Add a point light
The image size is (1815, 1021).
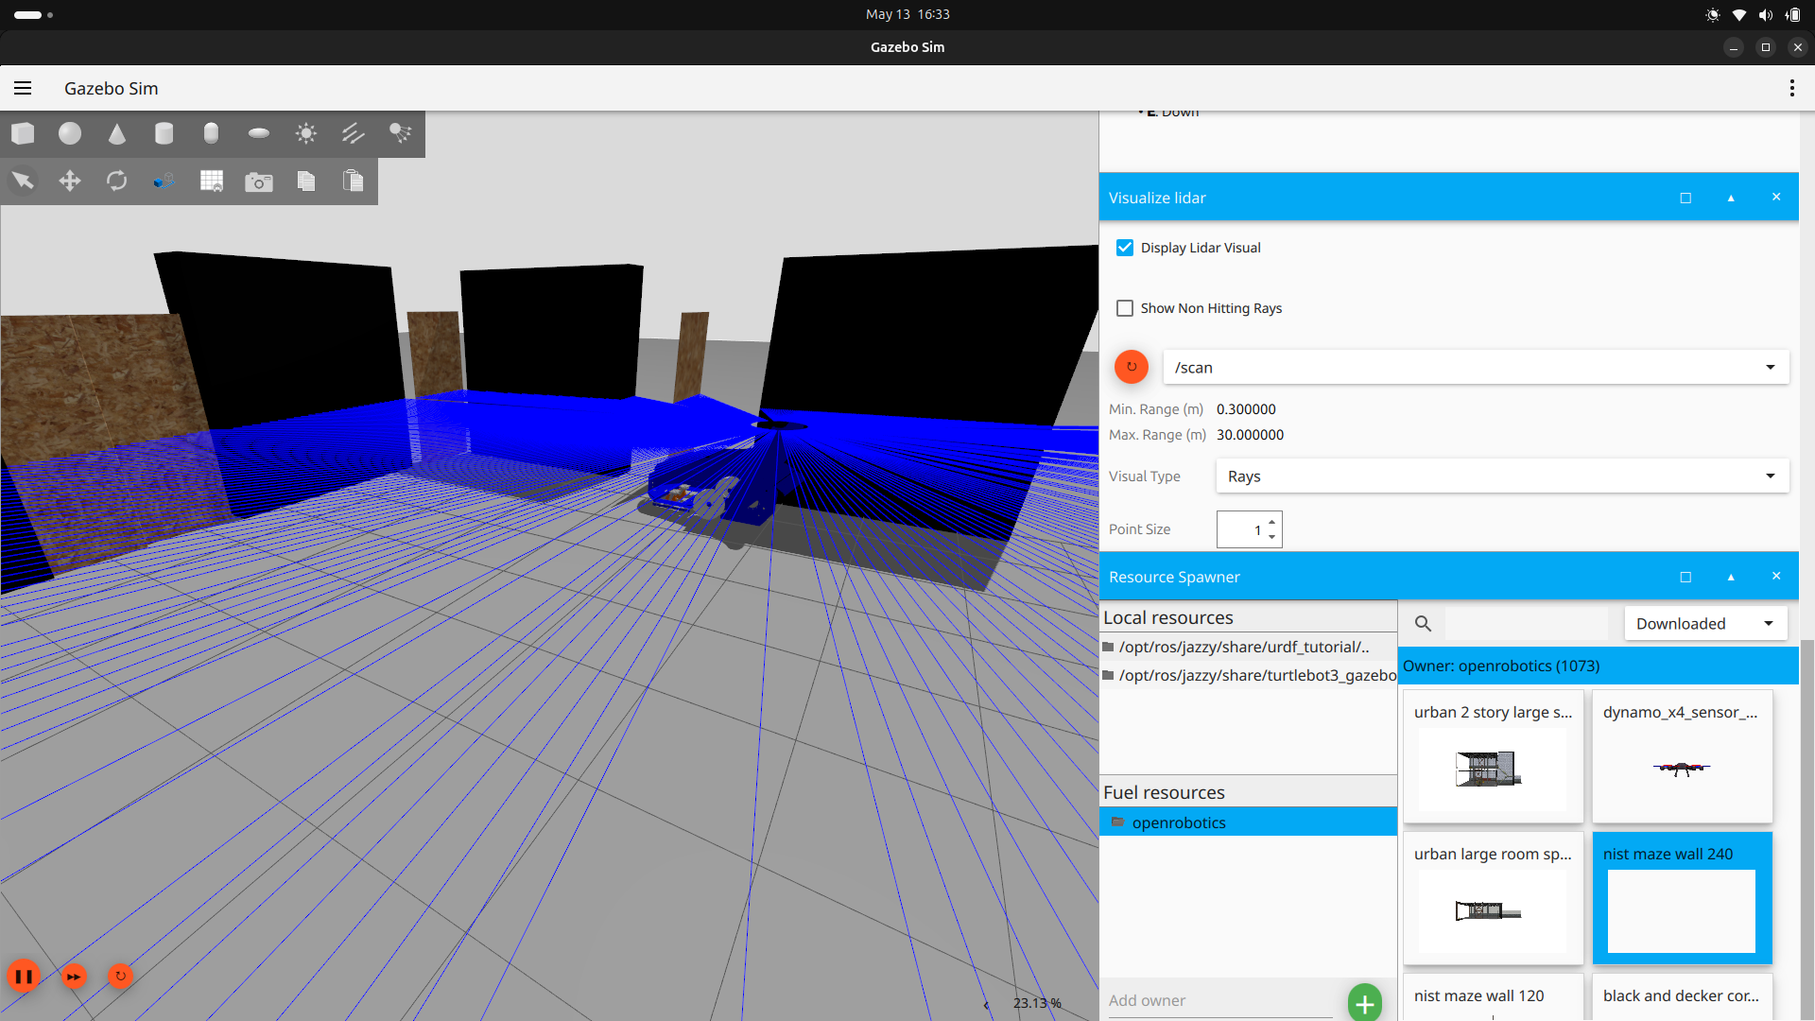[305, 134]
